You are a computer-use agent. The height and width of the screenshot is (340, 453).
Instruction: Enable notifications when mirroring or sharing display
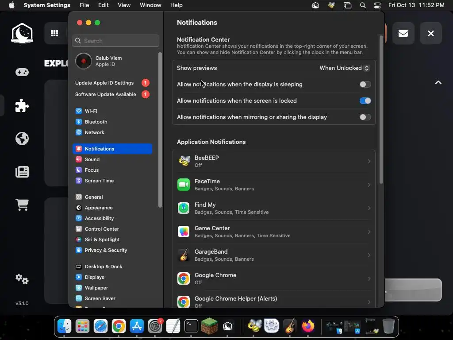tap(365, 117)
